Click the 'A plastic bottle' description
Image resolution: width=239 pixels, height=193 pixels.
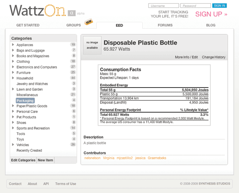tap(95, 143)
